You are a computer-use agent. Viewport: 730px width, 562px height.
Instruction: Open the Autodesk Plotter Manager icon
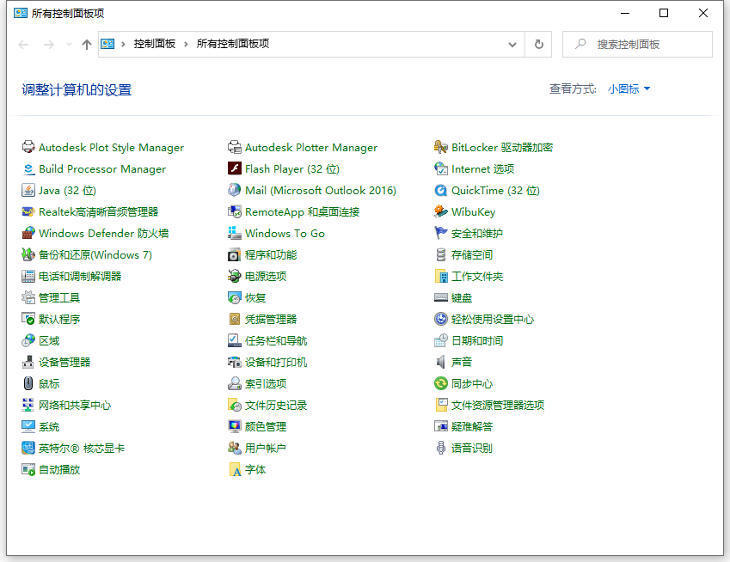coord(235,147)
